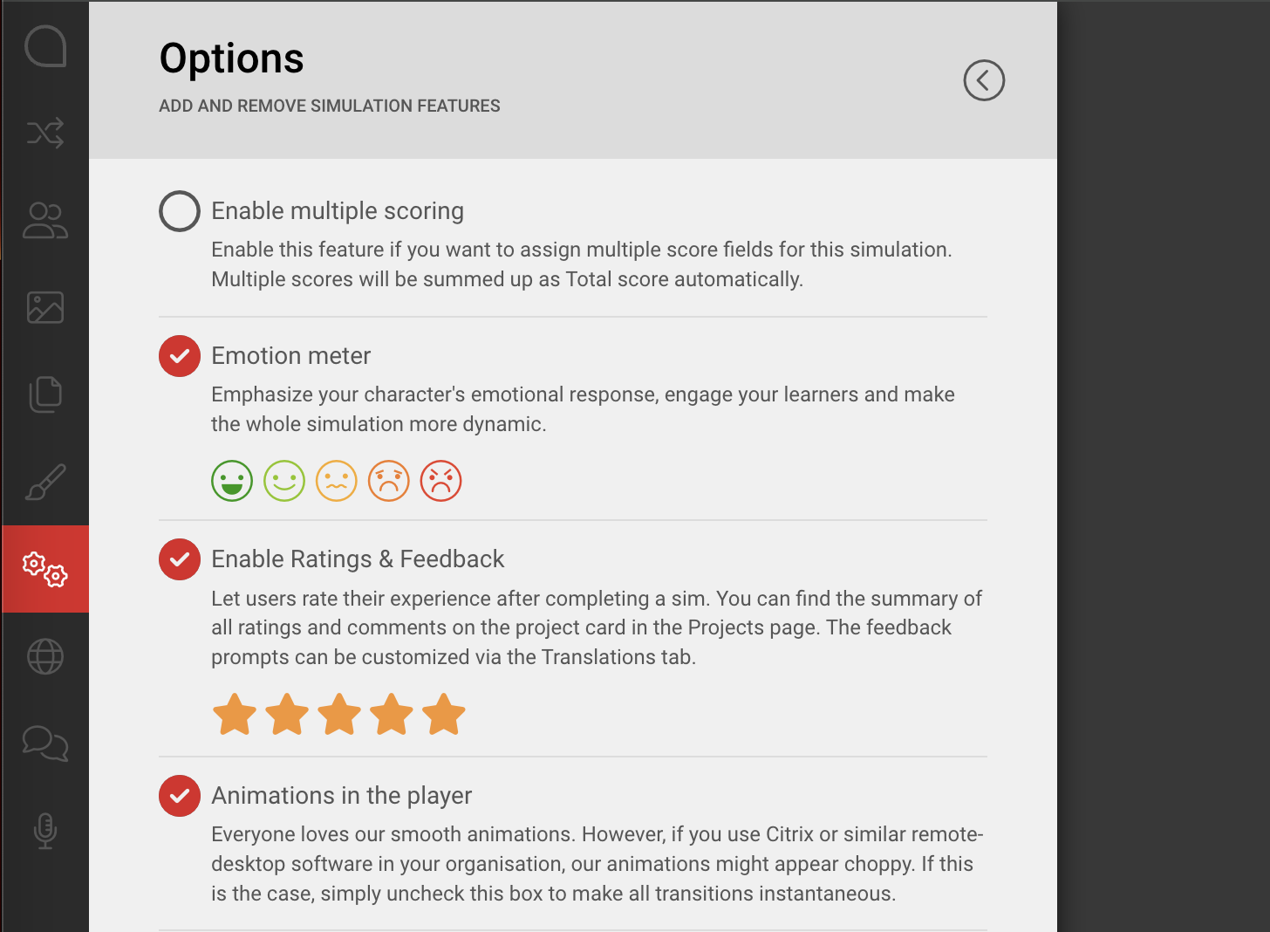Disable the Emotion meter feature
This screenshot has width=1270, height=932.
click(x=179, y=356)
